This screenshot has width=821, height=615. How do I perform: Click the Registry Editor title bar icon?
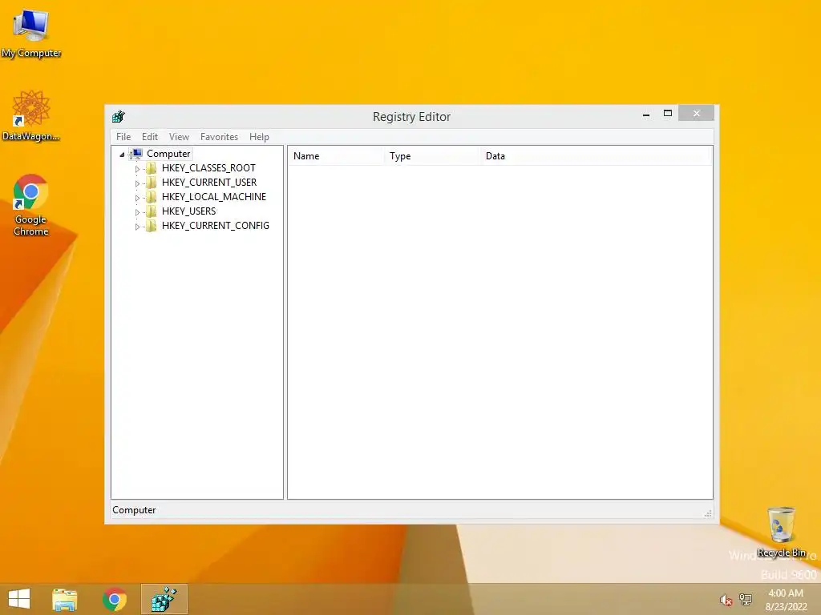(119, 116)
